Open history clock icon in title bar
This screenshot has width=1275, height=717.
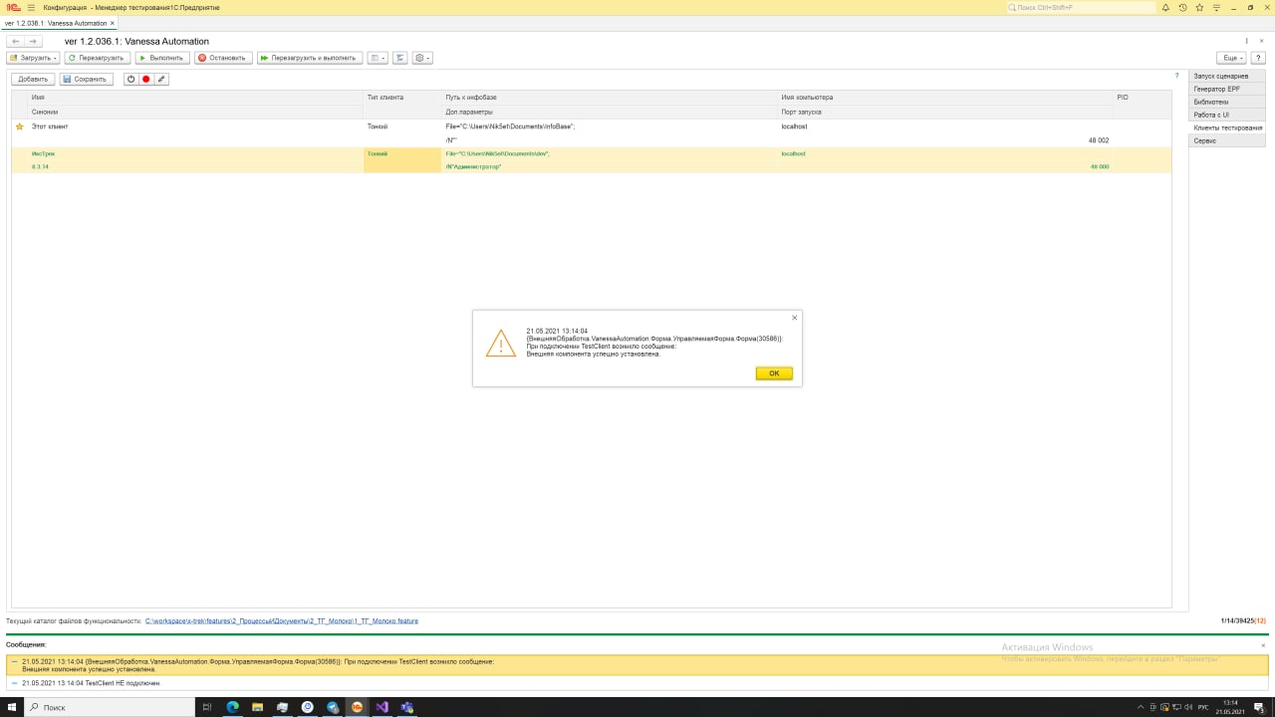click(1182, 7)
